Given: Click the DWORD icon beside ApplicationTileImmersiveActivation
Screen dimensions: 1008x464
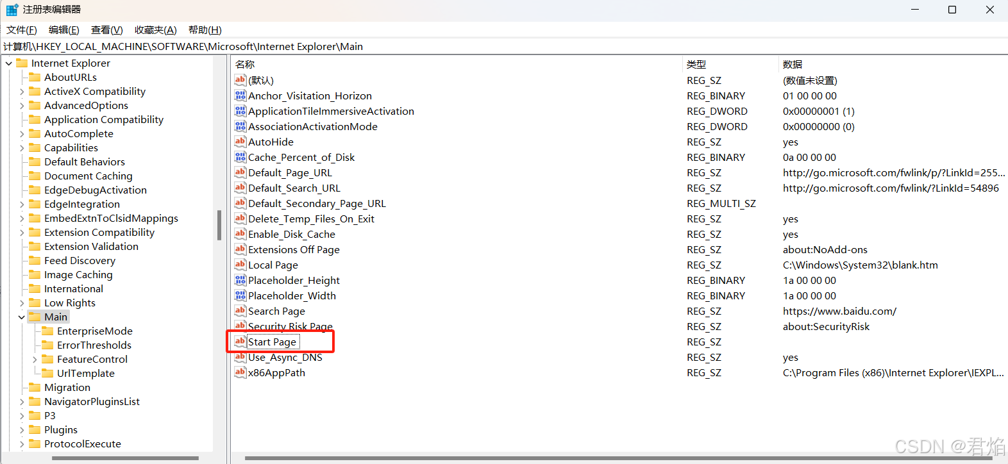Looking at the screenshot, I should pyautogui.click(x=240, y=111).
